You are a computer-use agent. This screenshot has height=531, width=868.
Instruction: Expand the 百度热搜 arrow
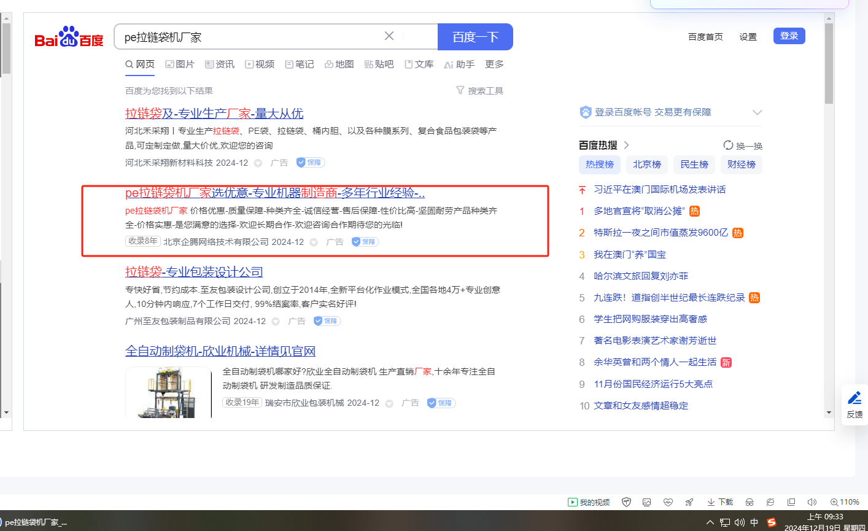coord(626,145)
